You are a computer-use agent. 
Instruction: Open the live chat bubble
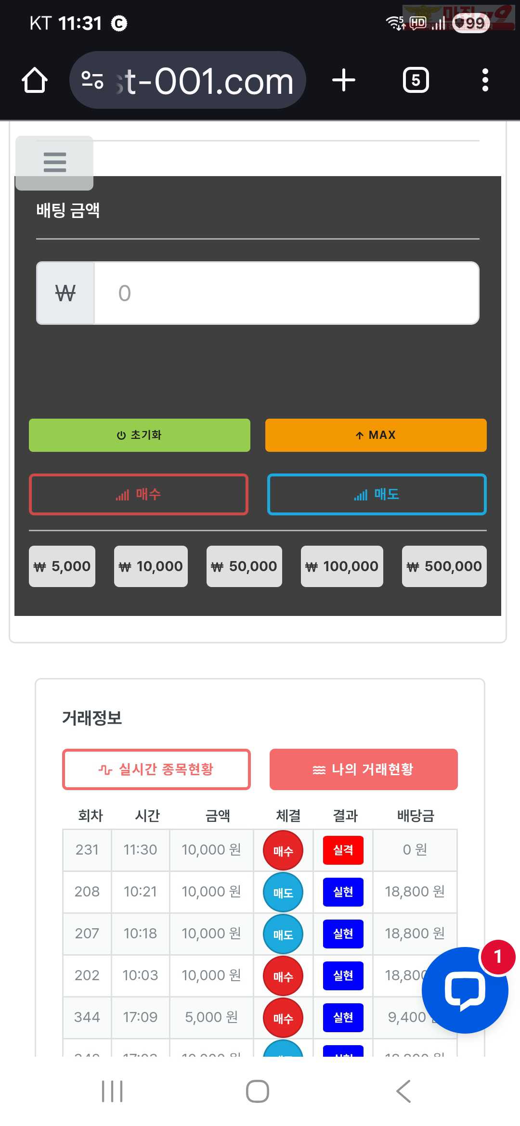(x=465, y=990)
